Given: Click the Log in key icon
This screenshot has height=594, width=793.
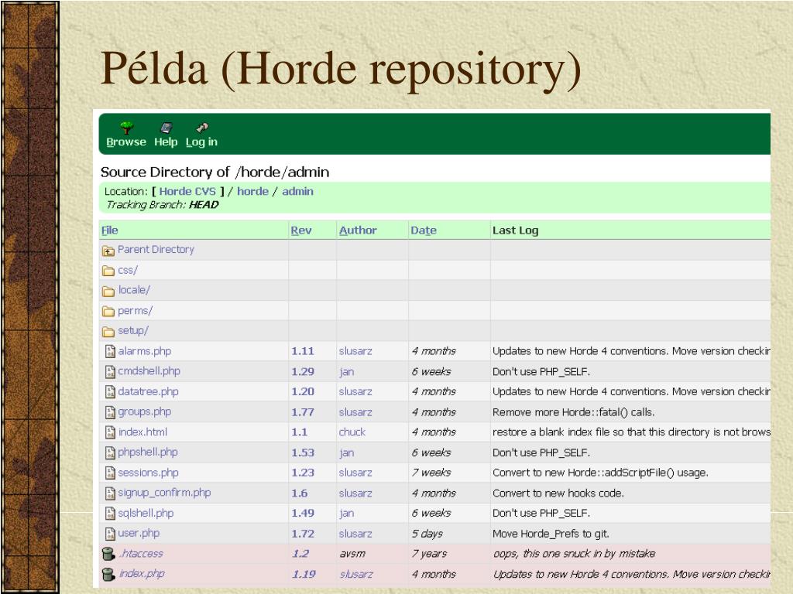Looking at the screenshot, I should (202, 128).
